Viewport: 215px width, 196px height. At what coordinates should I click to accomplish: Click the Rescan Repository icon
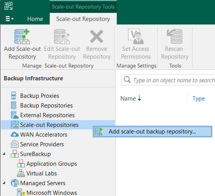coord(175,36)
